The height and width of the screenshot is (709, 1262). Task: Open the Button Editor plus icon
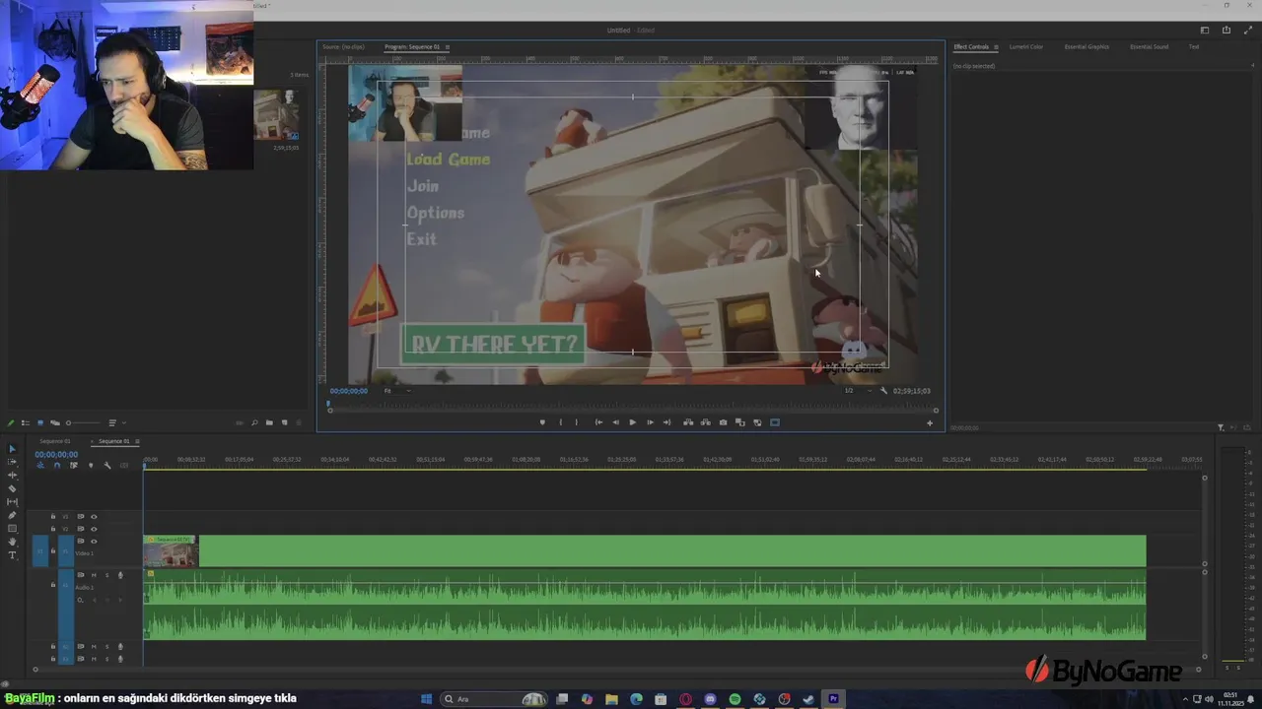click(x=929, y=423)
